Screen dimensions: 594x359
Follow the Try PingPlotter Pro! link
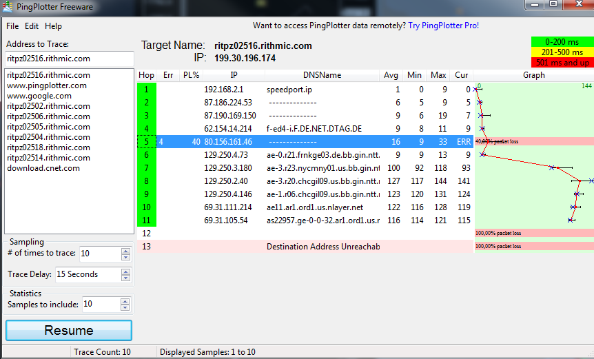pyautogui.click(x=443, y=25)
